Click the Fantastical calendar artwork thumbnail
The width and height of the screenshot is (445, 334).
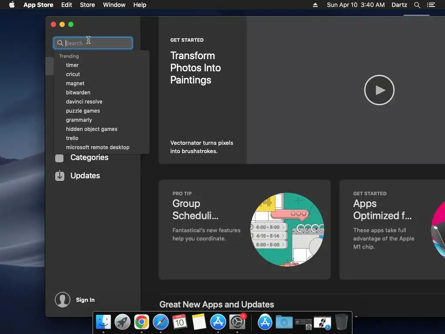pyautogui.click(x=287, y=230)
